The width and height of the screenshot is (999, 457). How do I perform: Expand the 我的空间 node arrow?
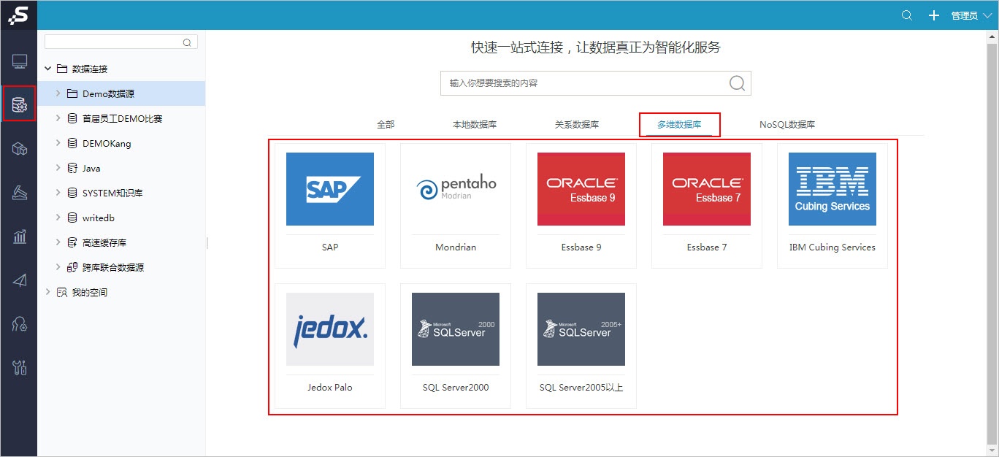(x=48, y=292)
